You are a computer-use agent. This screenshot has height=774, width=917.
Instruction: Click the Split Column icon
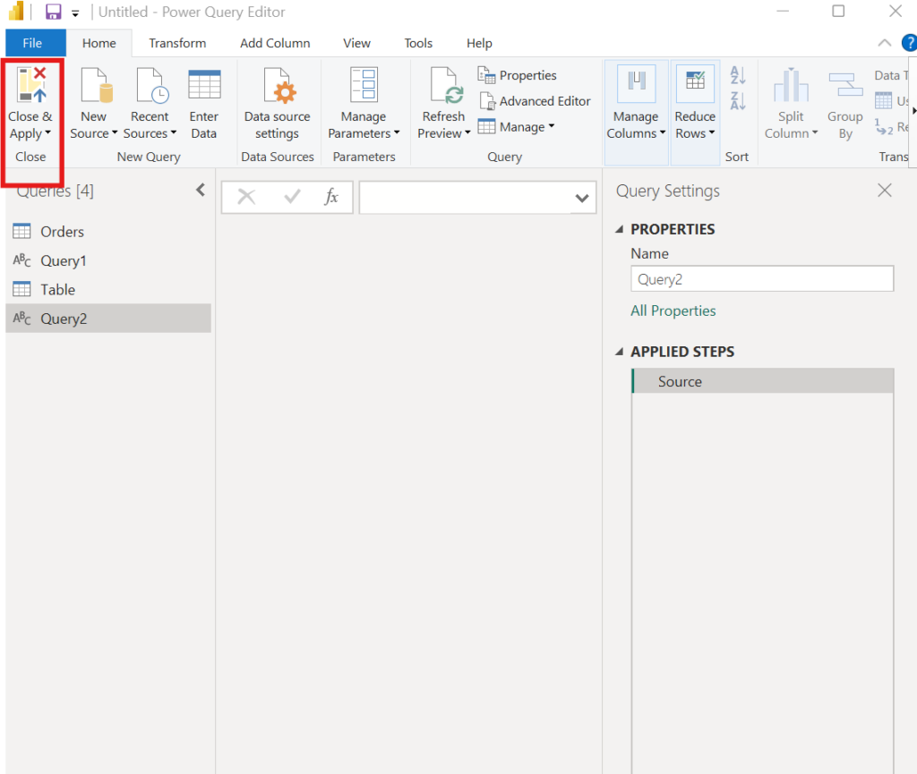(791, 85)
